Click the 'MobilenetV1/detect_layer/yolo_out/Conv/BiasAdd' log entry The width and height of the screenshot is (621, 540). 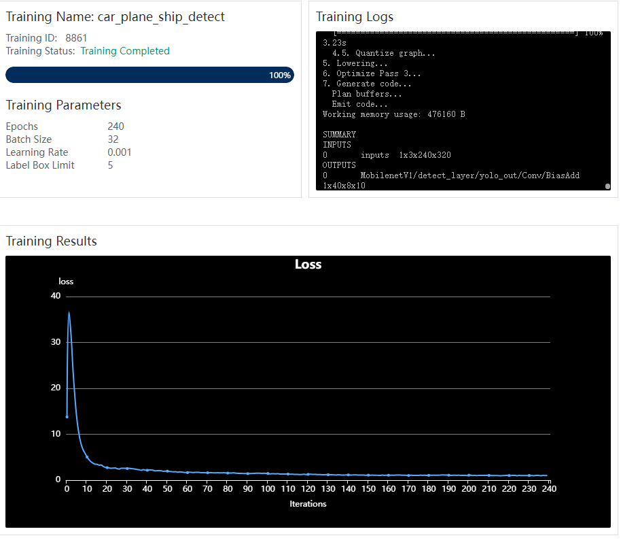coord(469,175)
